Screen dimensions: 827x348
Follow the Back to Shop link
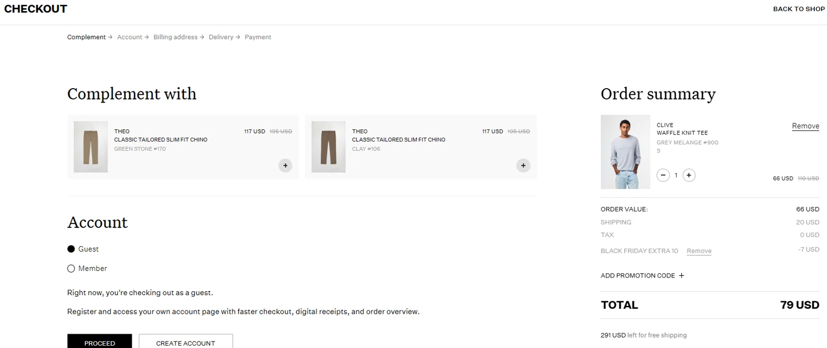point(799,9)
